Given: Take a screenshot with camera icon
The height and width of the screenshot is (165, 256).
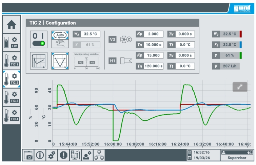Looking at the screenshot, I should click(28, 155).
